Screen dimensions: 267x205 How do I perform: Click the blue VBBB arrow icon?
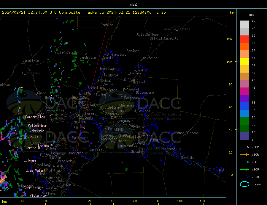244,177
